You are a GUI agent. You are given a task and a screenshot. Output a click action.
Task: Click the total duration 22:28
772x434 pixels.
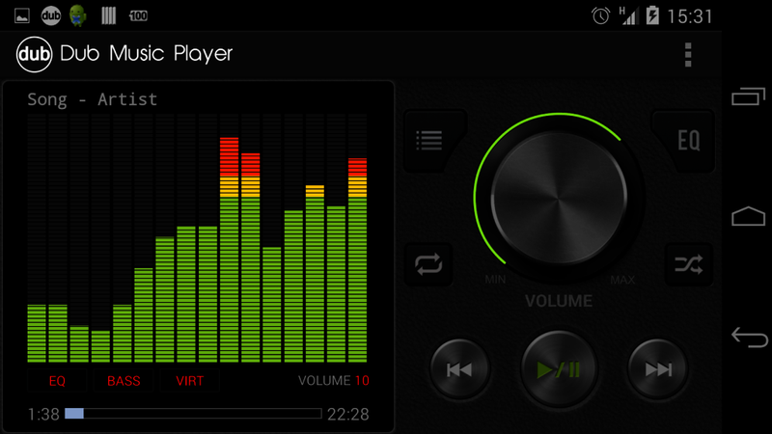[x=348, y=414]
